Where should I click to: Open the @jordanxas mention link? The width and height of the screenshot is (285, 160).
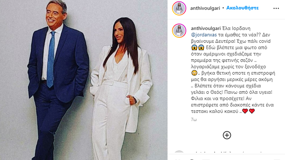[204, 35]
